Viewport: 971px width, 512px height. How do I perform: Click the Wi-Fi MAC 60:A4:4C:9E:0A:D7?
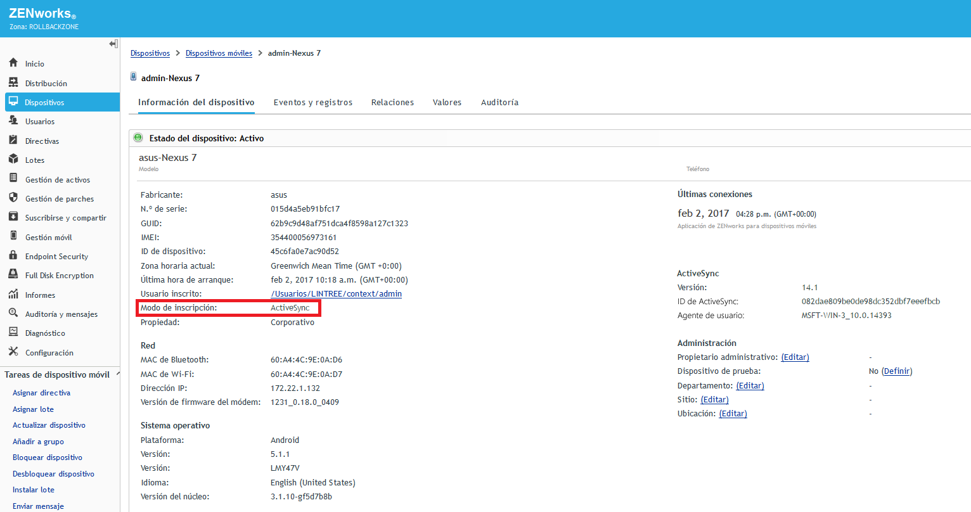306,374
